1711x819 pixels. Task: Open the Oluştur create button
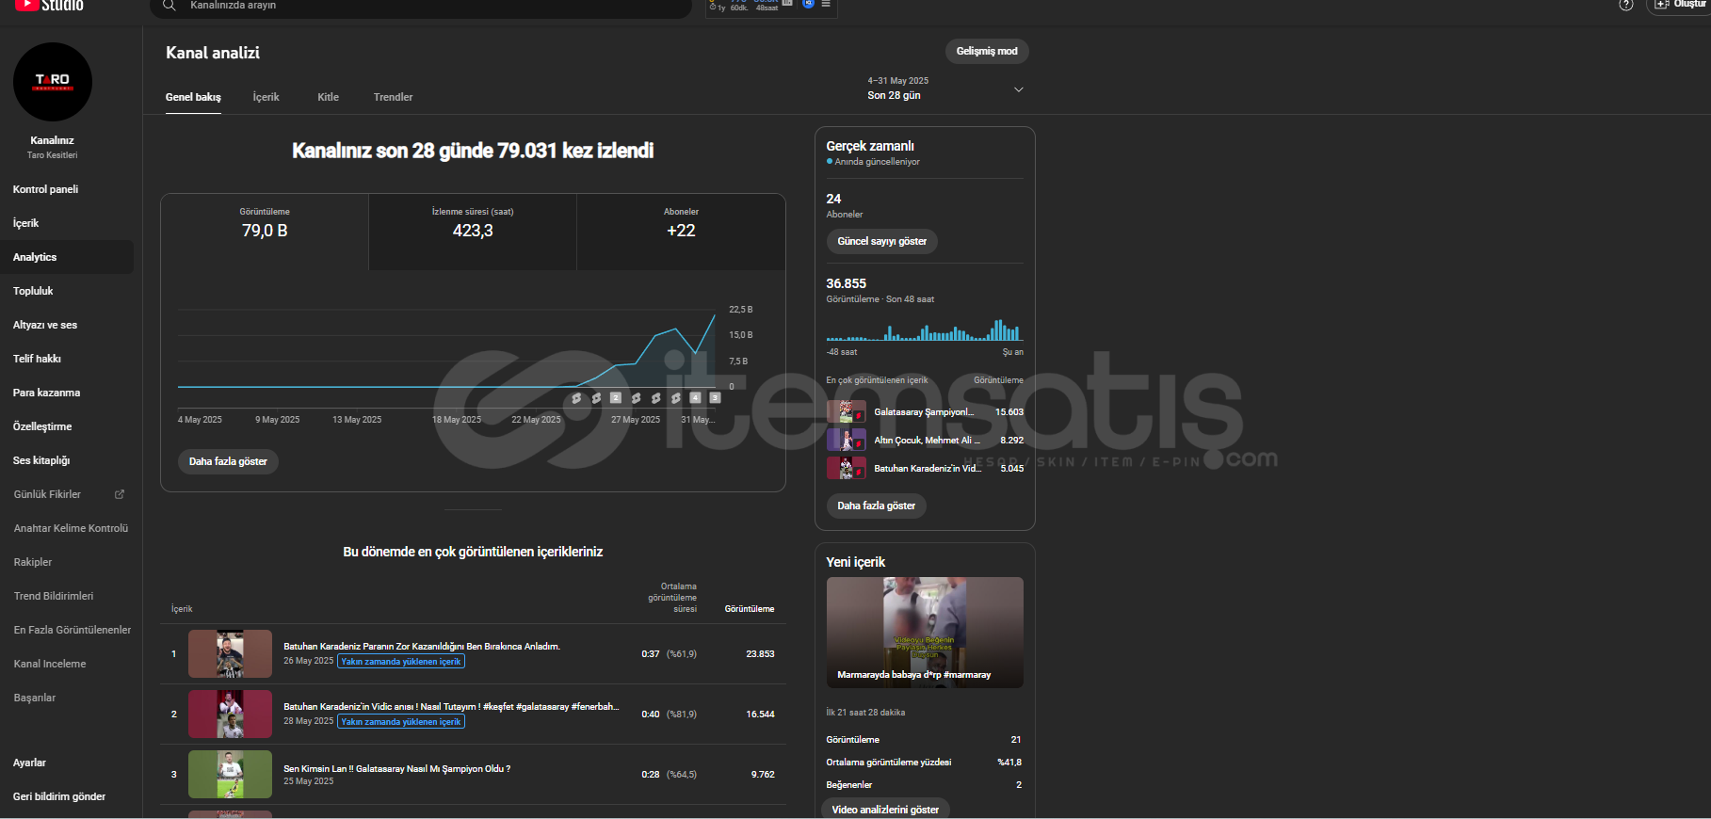1681,6
